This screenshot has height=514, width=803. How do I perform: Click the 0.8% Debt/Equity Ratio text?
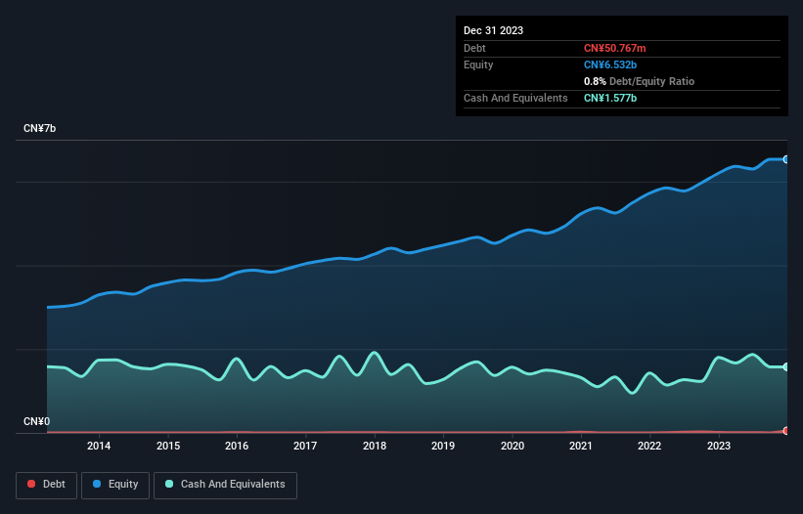point(639,81)
